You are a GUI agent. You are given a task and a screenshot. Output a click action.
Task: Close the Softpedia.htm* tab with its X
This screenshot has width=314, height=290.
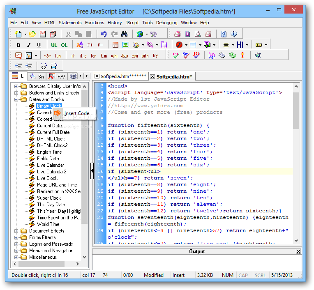point(152,77)
